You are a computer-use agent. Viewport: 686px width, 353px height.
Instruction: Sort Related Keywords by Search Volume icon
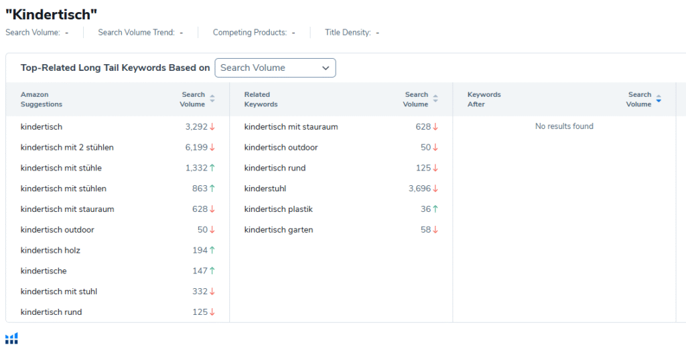click(435, 99)
